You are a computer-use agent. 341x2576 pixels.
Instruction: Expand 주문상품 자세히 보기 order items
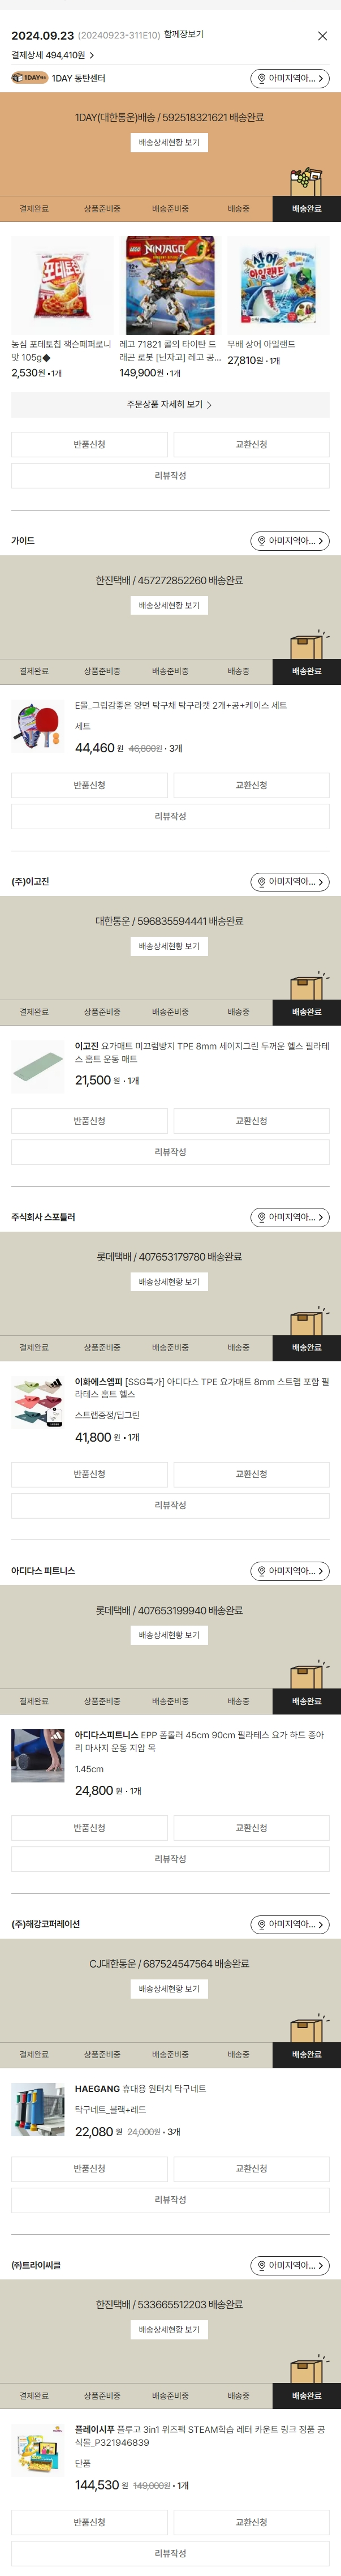tap(170, 405)
